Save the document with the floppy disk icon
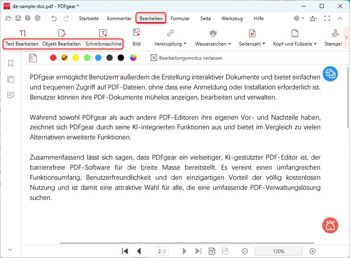 coord(18,18)
